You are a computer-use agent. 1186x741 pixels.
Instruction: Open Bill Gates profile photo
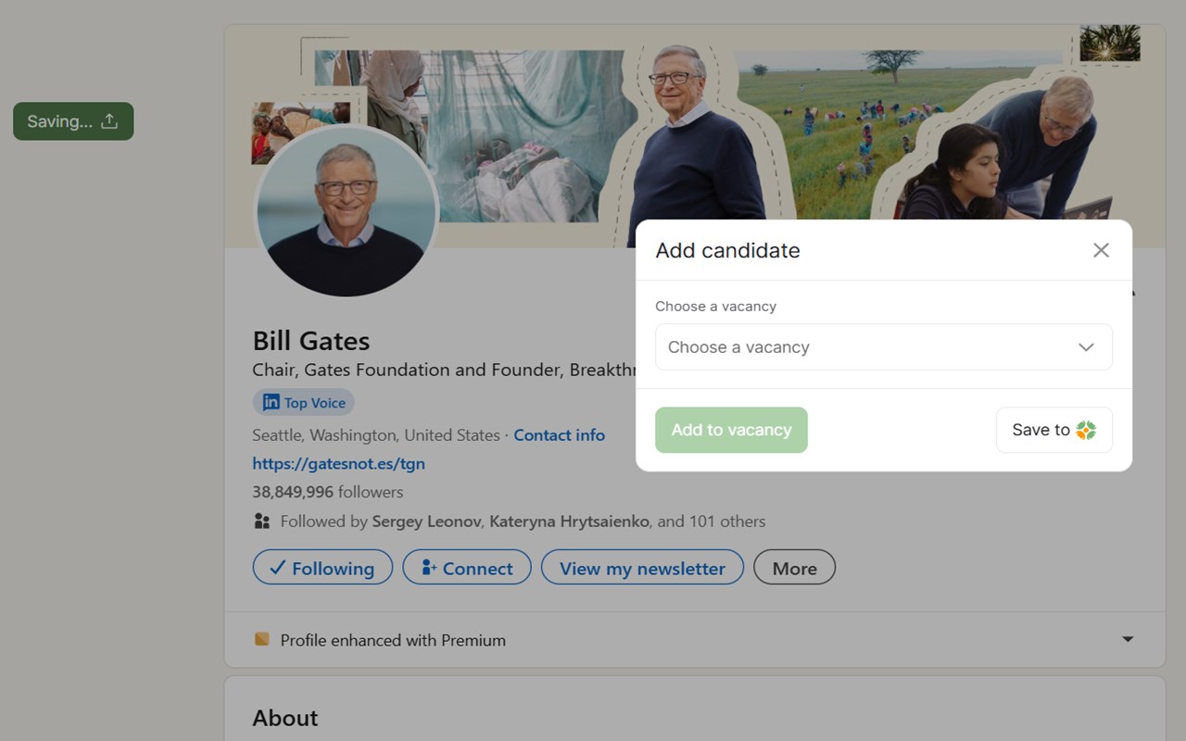[x=347, y=211]
